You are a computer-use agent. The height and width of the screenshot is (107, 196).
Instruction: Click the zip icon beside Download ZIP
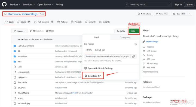point(86,76)
